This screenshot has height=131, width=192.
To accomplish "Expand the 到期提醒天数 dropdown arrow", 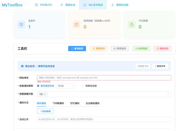I will (x=168, y=94).
